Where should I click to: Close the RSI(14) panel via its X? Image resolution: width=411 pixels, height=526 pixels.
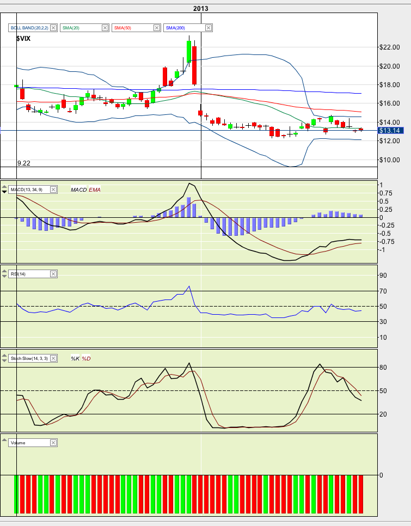53,274
